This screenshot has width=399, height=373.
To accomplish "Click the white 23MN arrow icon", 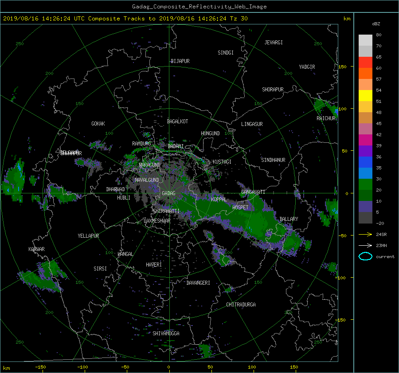I will point(365,245).
